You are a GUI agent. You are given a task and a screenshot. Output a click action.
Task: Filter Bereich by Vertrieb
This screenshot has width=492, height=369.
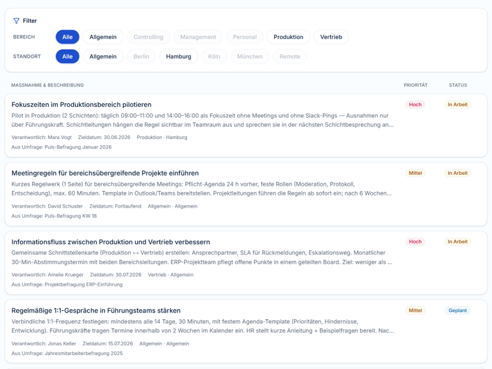click(331, 37)
